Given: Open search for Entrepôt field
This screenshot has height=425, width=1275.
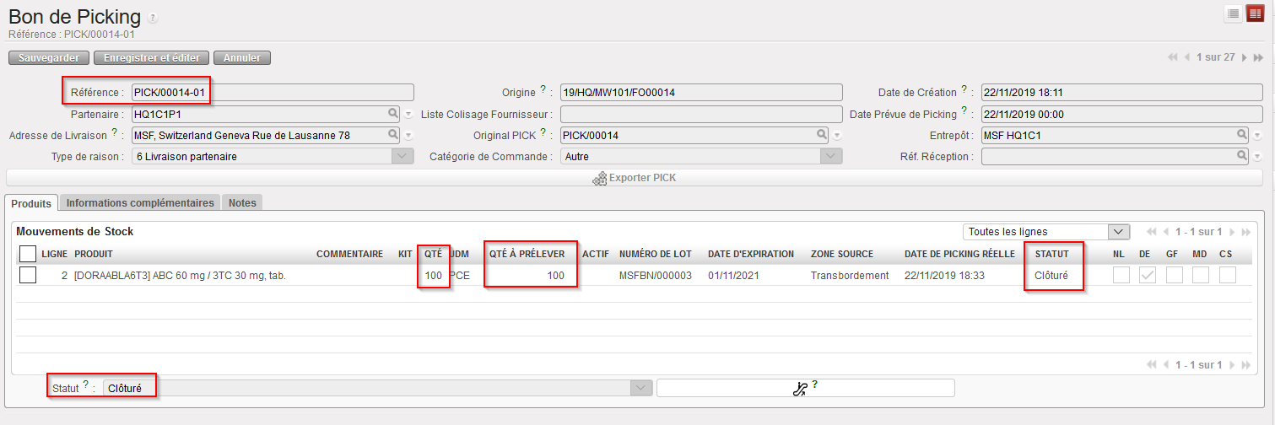Looking at the screenshot, I should pyautogui.click(x=1241, y=135).
